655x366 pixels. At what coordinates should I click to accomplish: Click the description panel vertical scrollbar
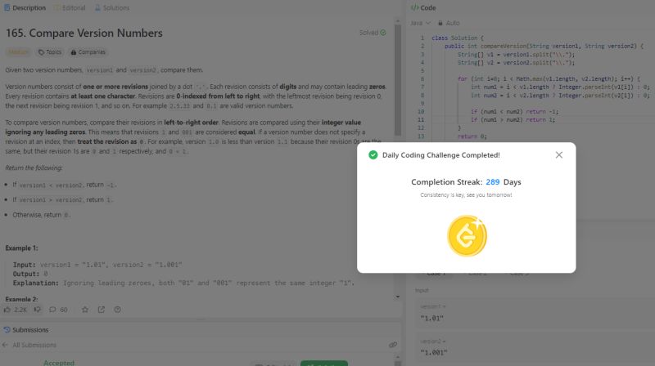(398, 79)
